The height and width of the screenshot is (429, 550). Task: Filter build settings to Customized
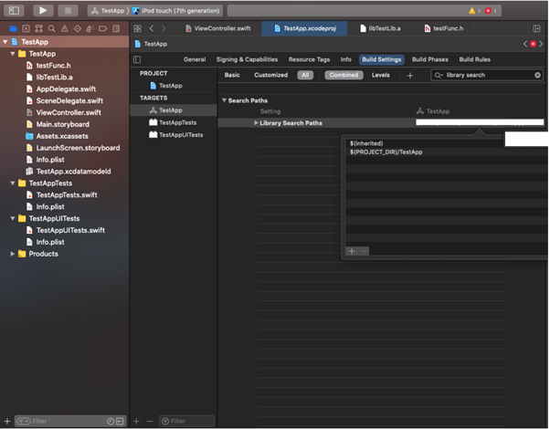coord(270,75)
